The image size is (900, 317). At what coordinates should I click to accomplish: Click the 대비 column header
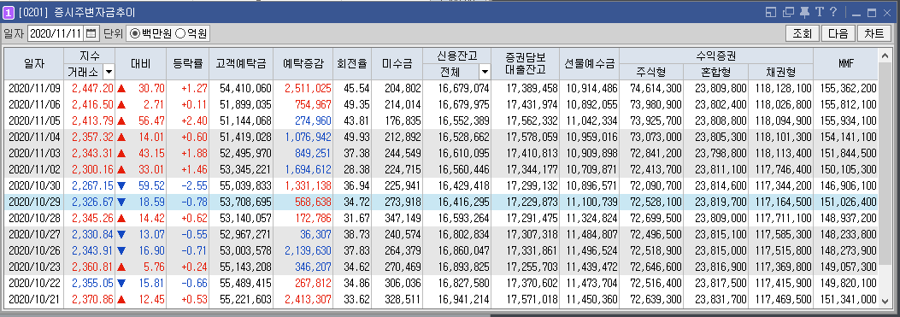(x=141, y=64)
